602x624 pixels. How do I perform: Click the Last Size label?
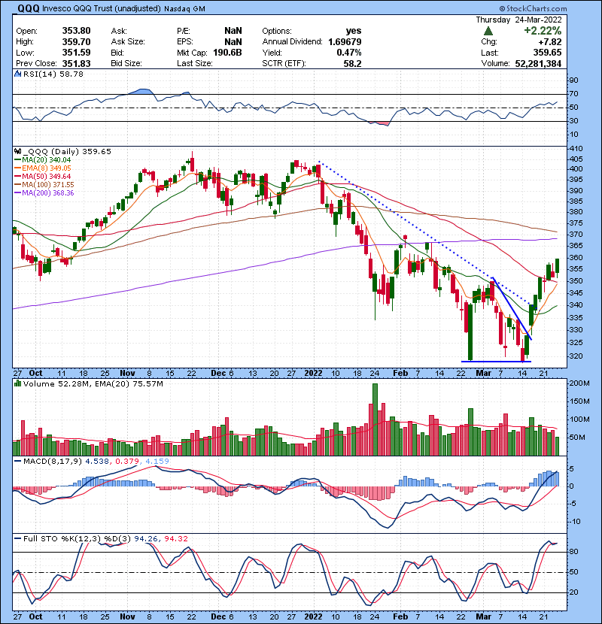pyautogui.click(x=194, y=63)
